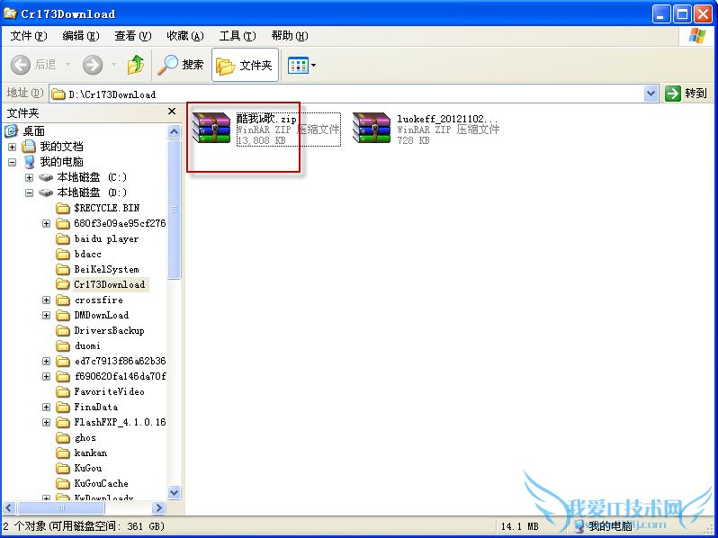Screen dimensions: 718x538
Task: Click the tree pane scroll-up arrow
Action: [x=174, y=132]
